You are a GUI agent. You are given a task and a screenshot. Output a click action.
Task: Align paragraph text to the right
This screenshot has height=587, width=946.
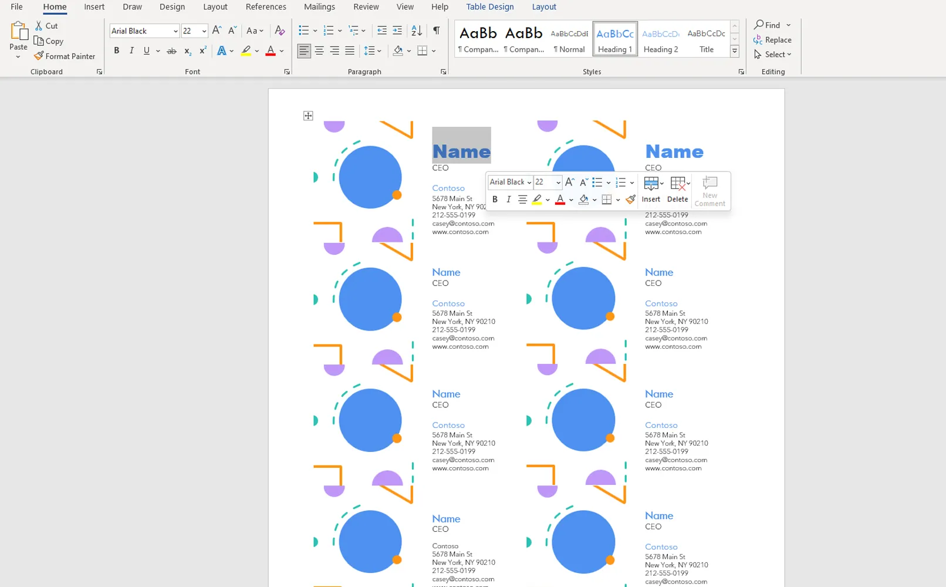tap(335, 51)
